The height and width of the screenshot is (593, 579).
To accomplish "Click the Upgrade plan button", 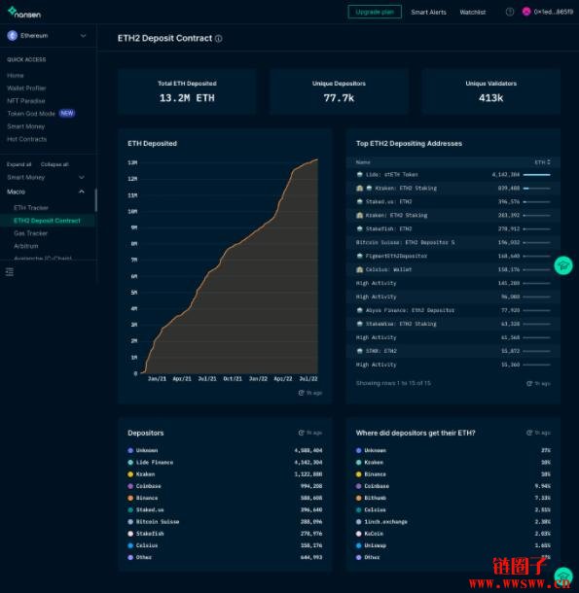I will (x=375, y=12).
